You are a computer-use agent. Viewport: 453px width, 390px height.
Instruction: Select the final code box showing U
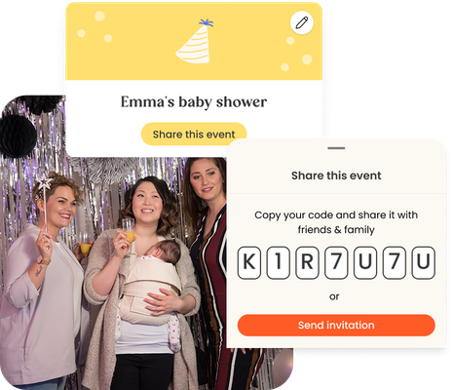pyautogui.click(x=424, y=262)
